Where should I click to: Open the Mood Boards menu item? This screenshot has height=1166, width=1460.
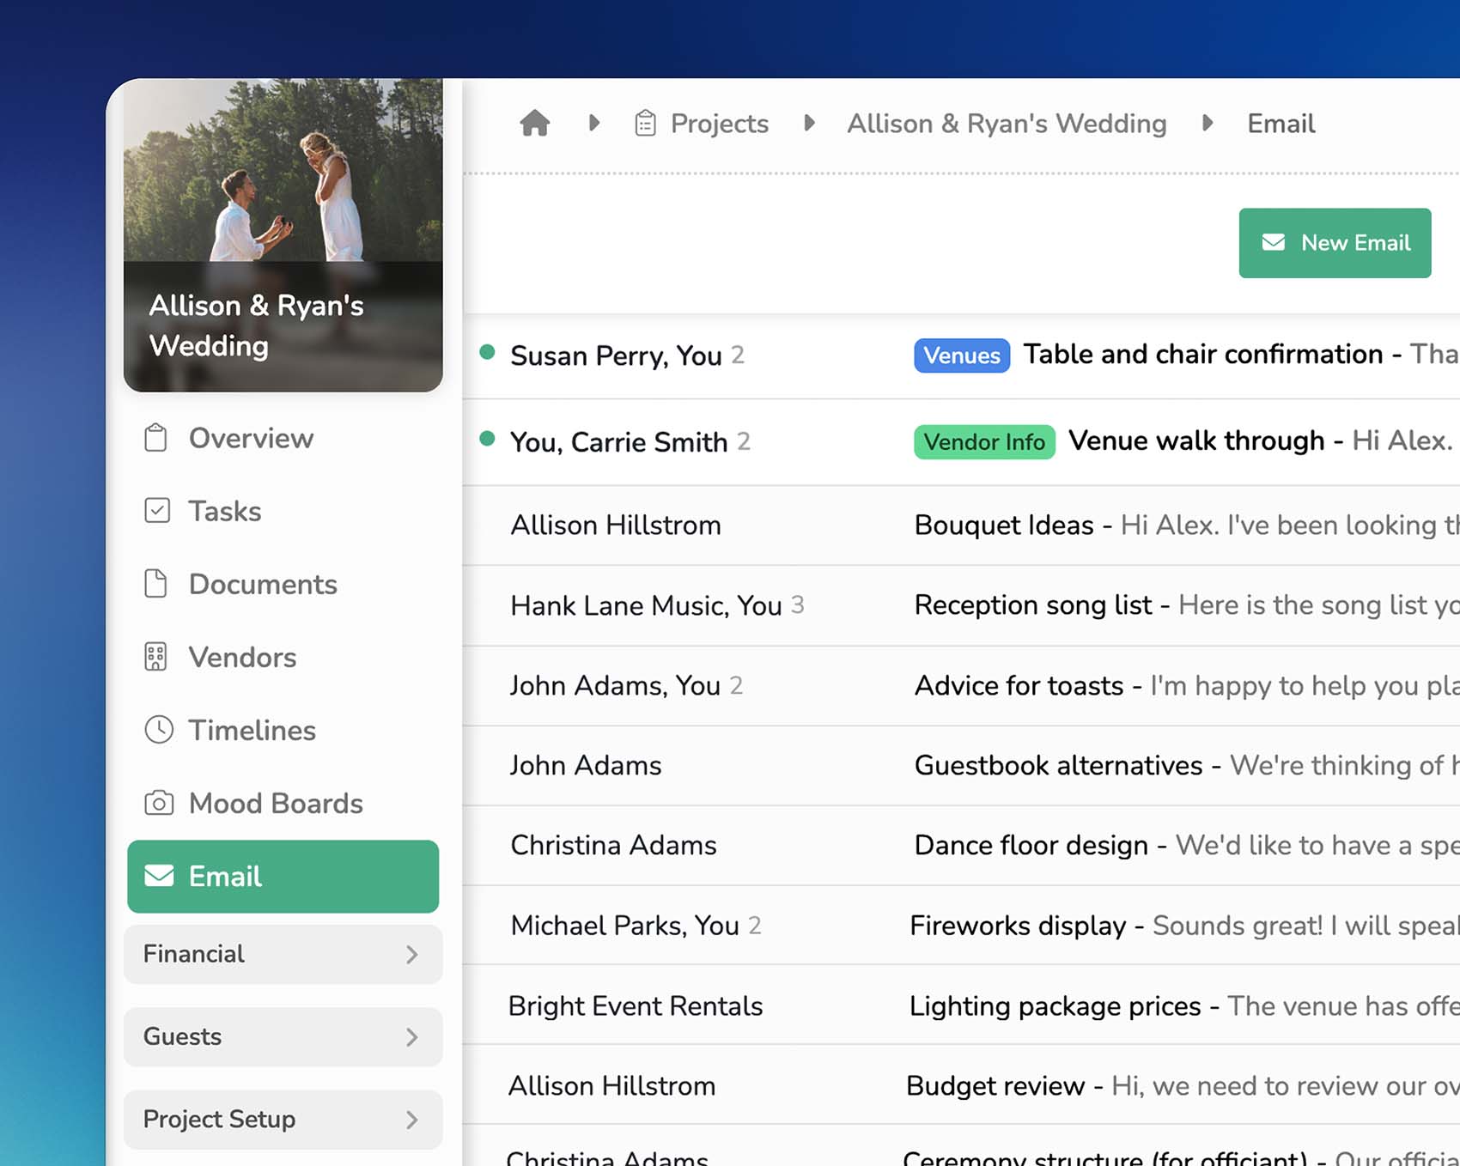click(283, 803)
